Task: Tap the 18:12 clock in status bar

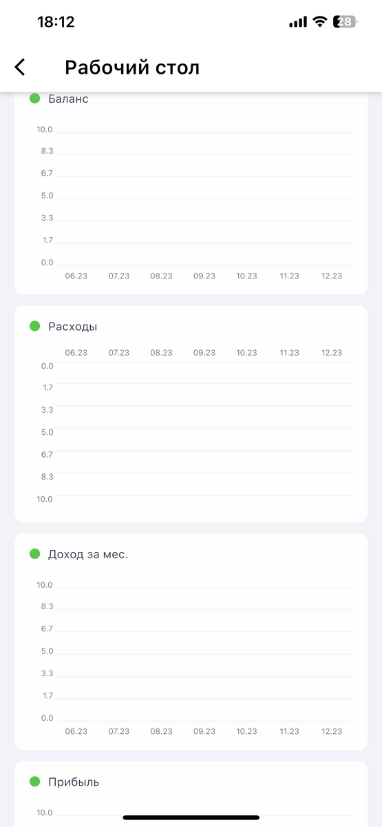Action: (x=56, y=22)
